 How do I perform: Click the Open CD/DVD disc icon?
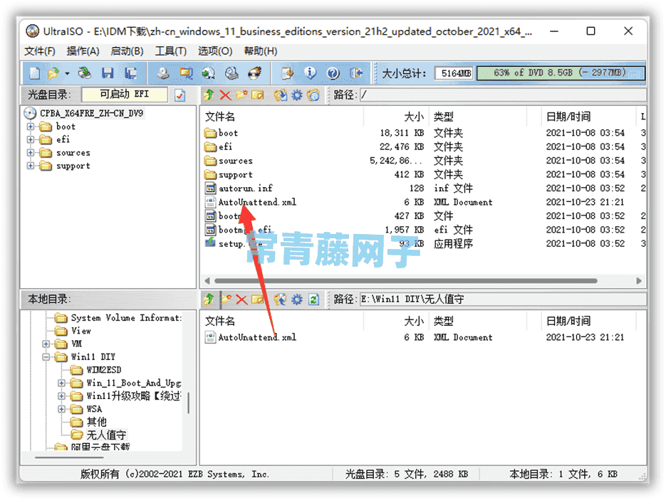click(85, 73)
